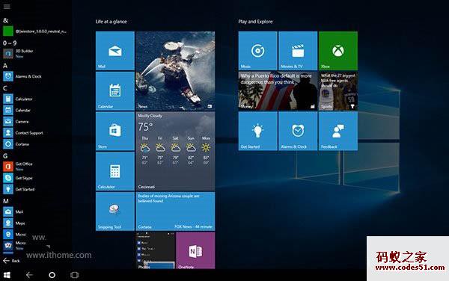This screenshot has width=449, height=281.
Task: Click the taskbar back arrow
Action: click(x=29, y=275)
